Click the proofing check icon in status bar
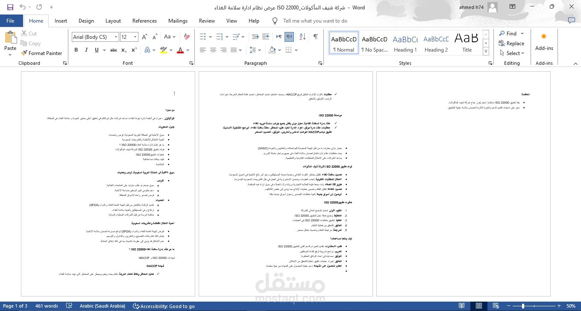This screenshot has height=311, width=581. 69,306
